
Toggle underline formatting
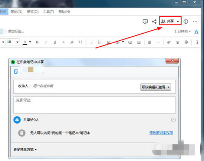55,42
